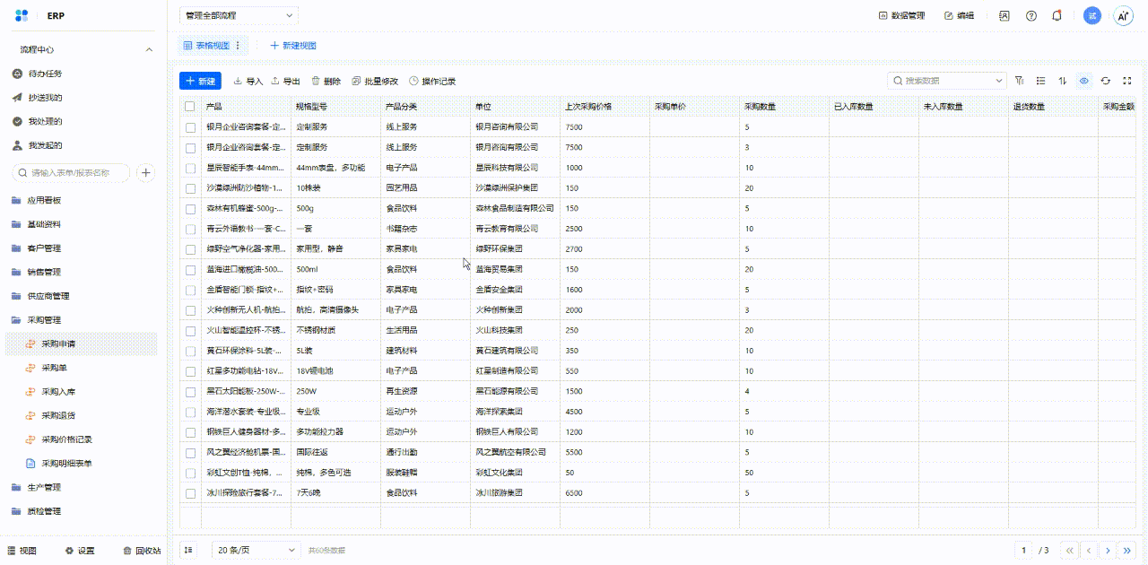
Task: Toggle the eye visibility icon in toolbar
Action: click(x=1084, y=81)
